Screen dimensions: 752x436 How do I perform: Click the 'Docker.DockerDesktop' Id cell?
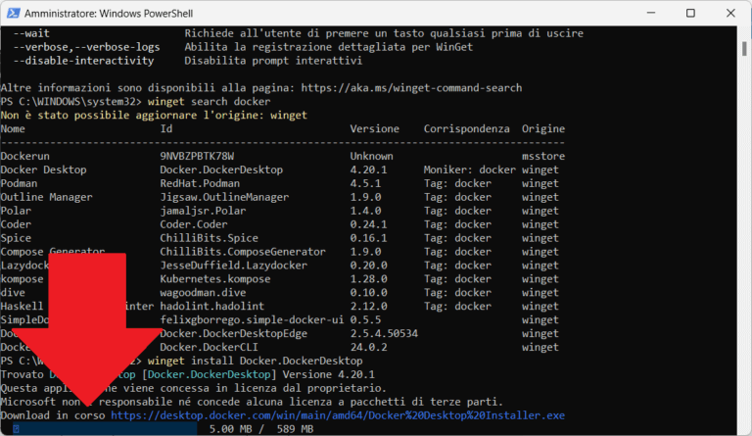coord(221,170)
